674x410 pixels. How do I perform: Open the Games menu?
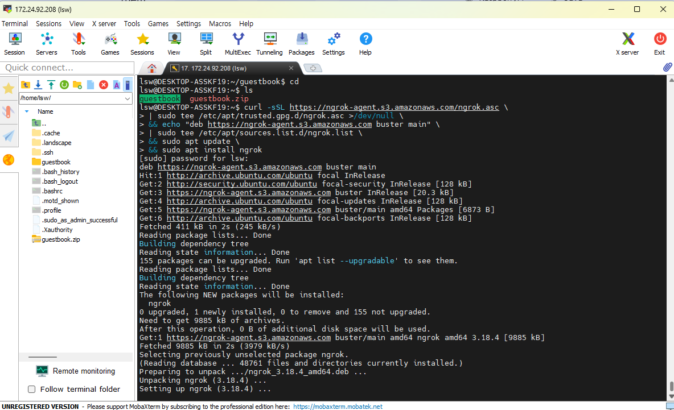click(158, 24)
